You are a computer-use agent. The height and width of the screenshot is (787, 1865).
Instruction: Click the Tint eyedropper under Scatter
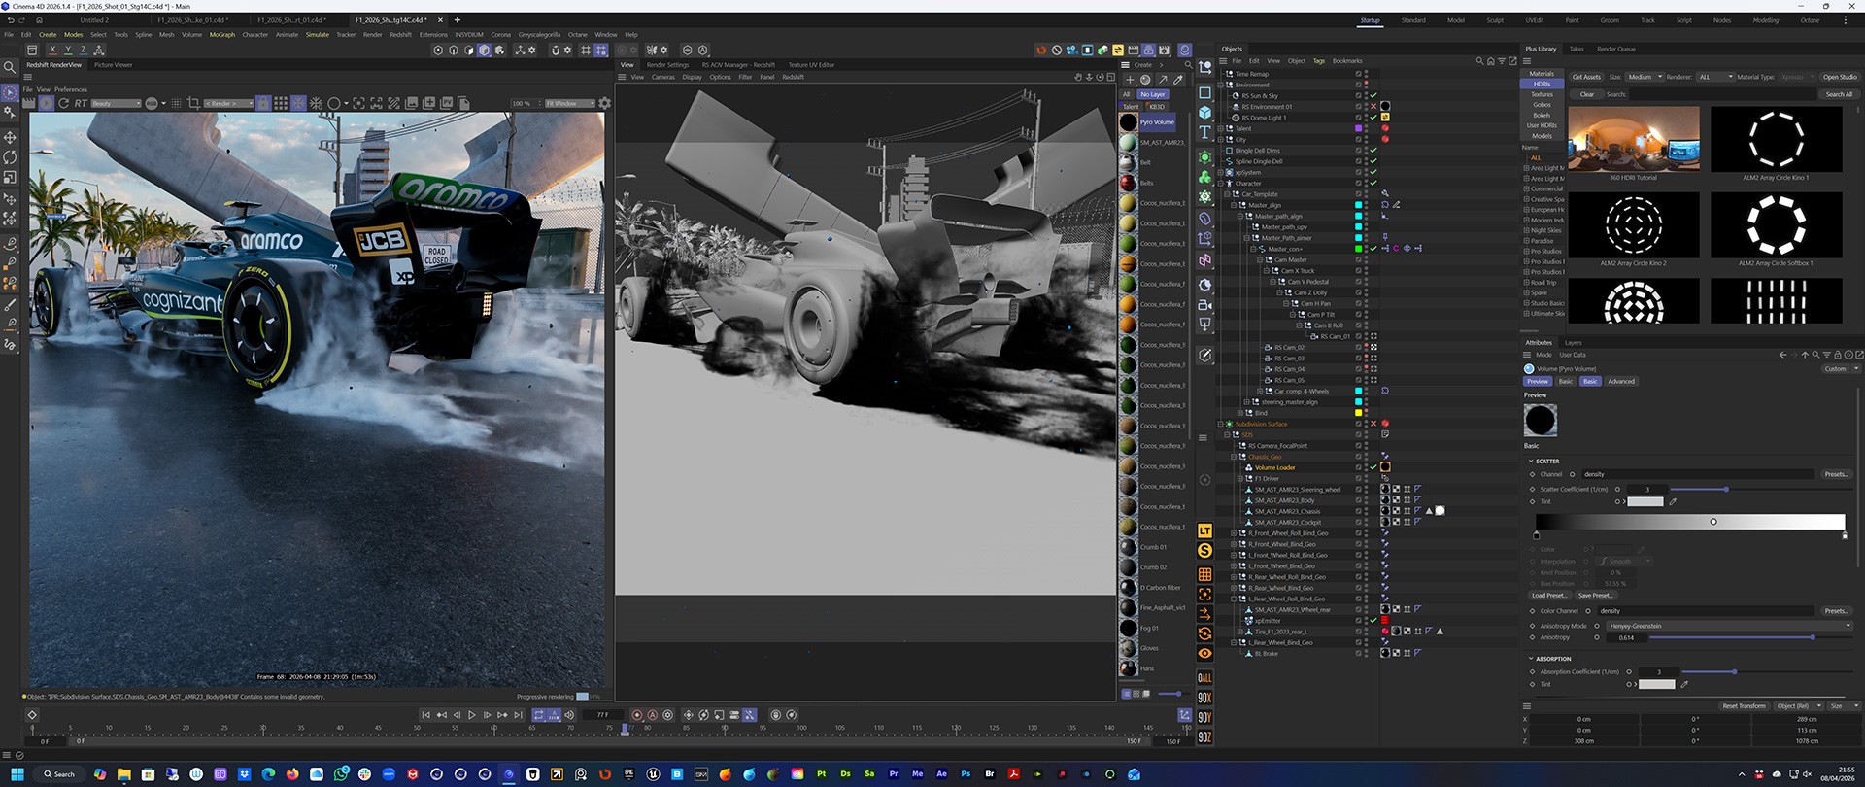click(x=1673, y=501)
